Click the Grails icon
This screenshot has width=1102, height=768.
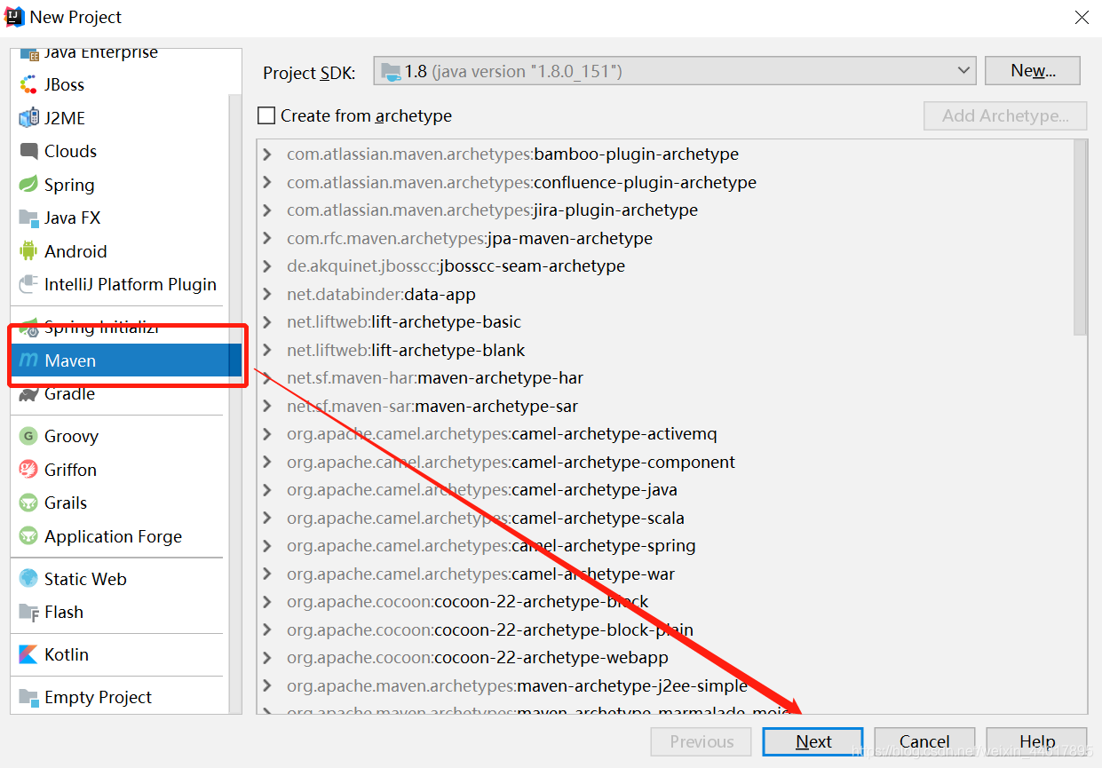[x=29, y=503]
